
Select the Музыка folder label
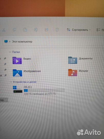(83, 71)
